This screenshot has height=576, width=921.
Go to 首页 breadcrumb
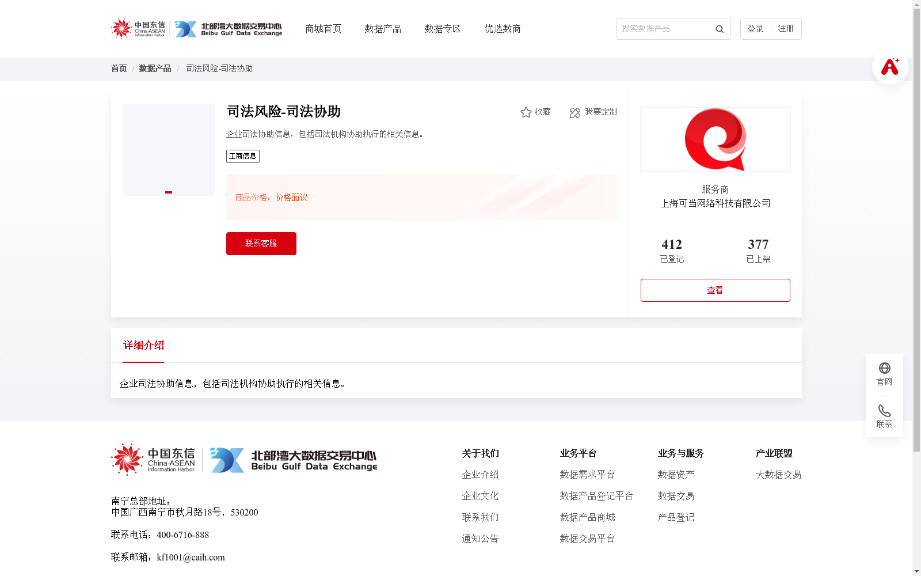119,69
